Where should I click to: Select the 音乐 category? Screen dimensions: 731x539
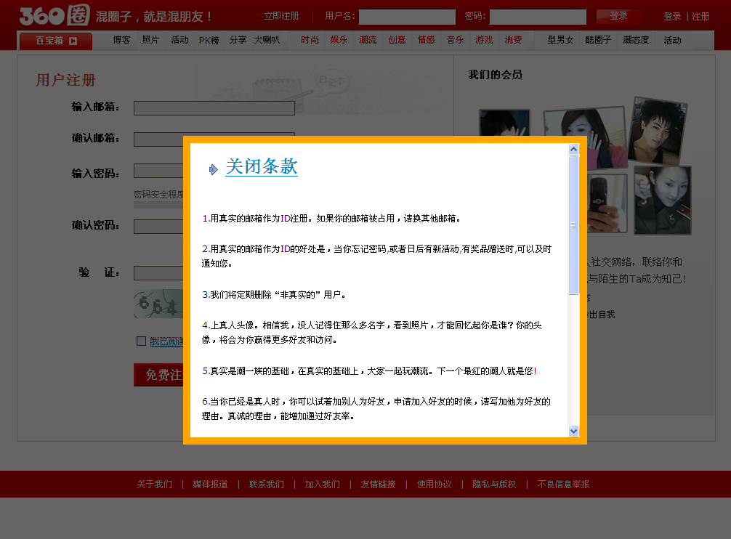tap(455, 40)
